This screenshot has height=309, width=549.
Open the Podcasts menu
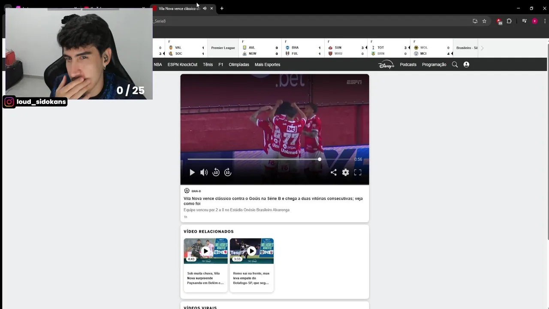coord(408,64)
